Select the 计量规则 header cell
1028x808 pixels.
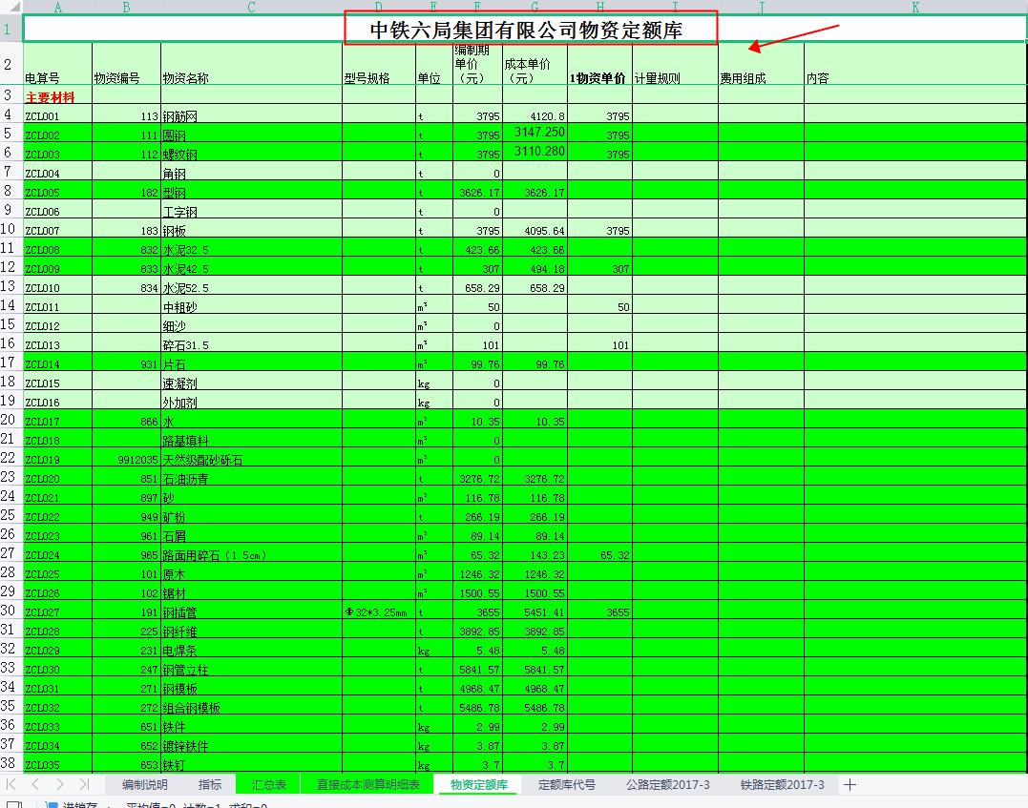tap(675, 64)
